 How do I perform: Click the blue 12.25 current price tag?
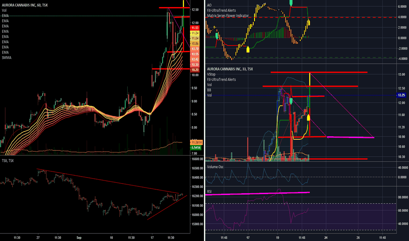pos(401,95)
